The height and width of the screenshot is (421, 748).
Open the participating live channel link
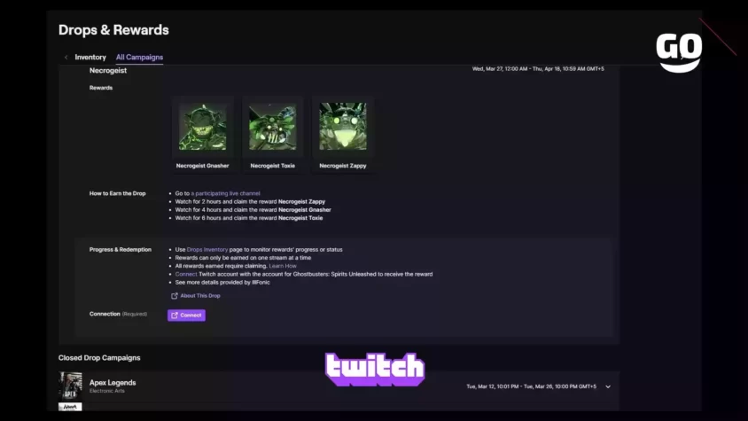pos(226,193)
